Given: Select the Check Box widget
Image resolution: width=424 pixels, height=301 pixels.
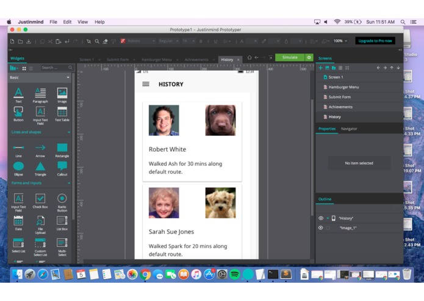Looking at the screenshot, I should pos(40,201).
